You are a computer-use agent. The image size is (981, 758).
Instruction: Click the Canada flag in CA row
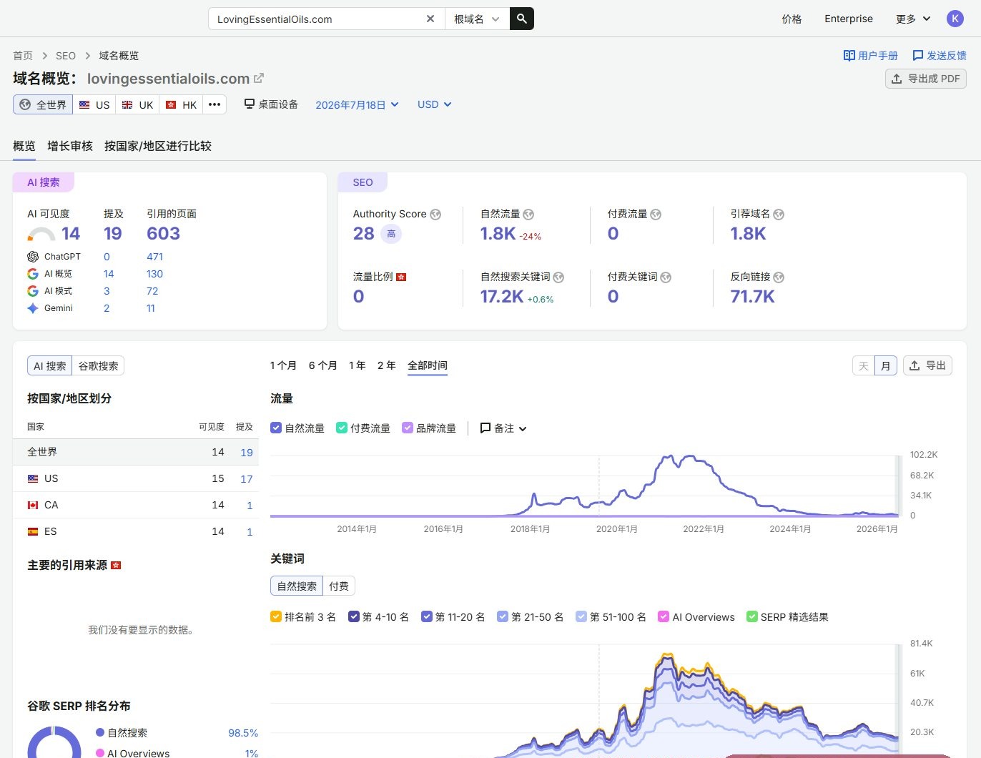(33, 505)
